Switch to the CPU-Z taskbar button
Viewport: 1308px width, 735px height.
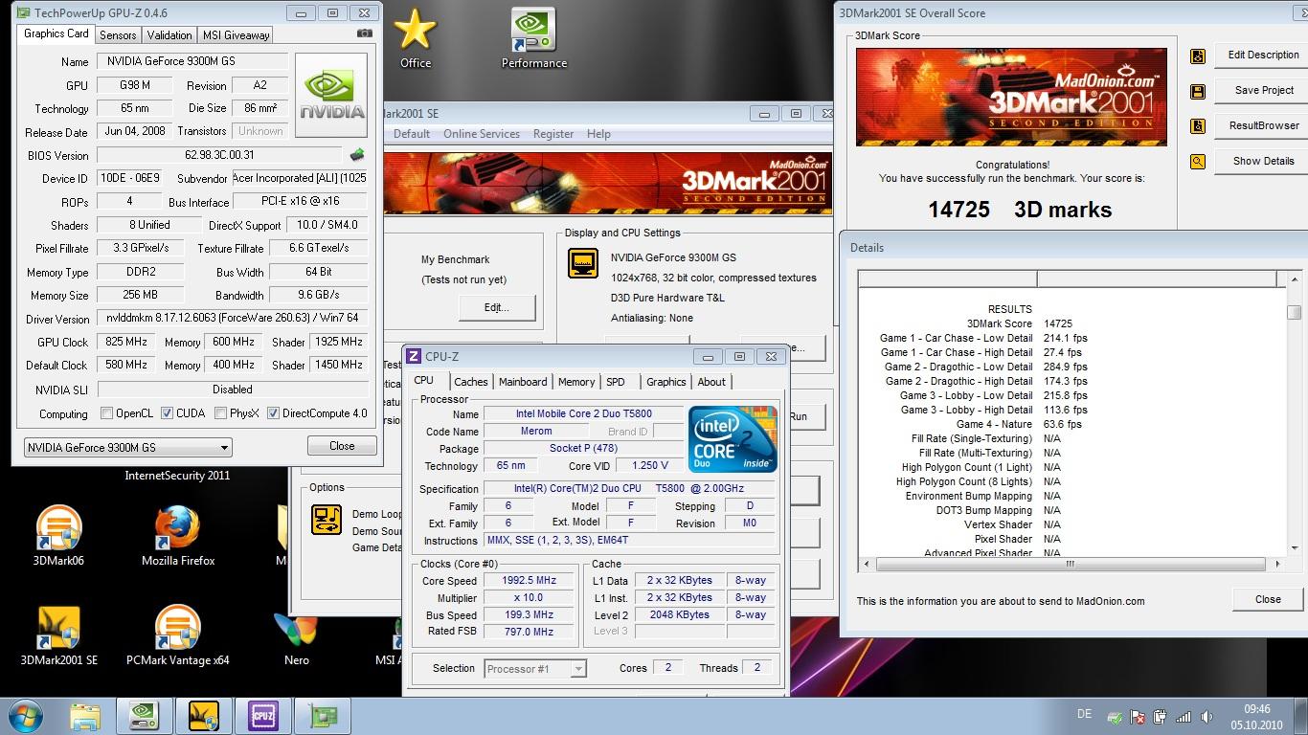(263, 716)
